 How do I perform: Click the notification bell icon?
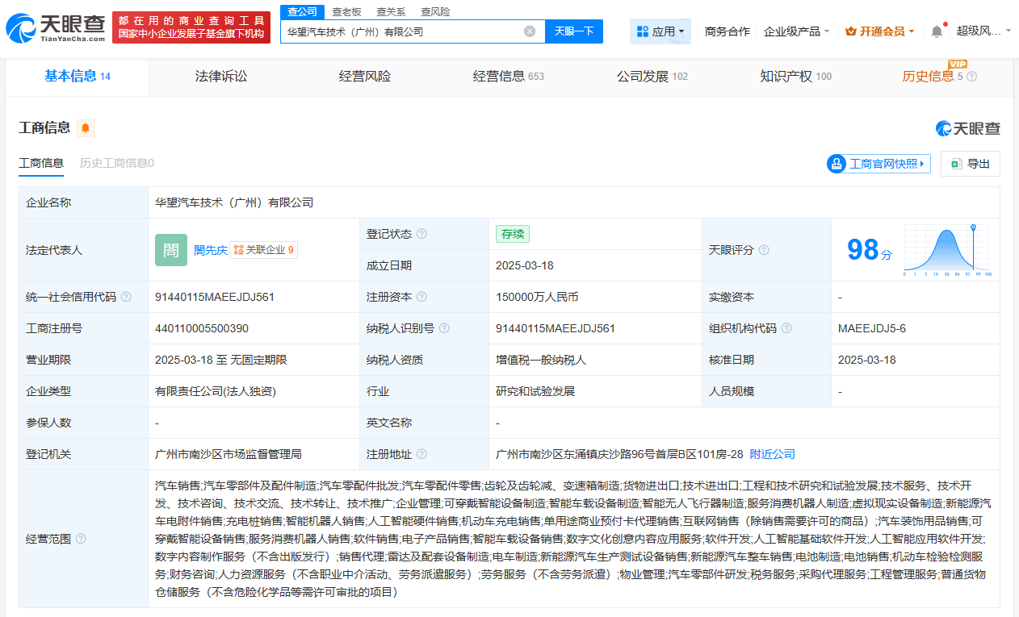pyautogui.click(x=935, y=29)
